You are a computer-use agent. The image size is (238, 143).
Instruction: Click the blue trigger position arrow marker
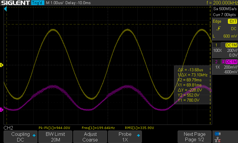click(x=5, y=9)
